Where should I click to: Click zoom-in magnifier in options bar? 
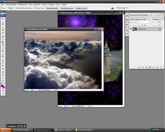point(9,8)
